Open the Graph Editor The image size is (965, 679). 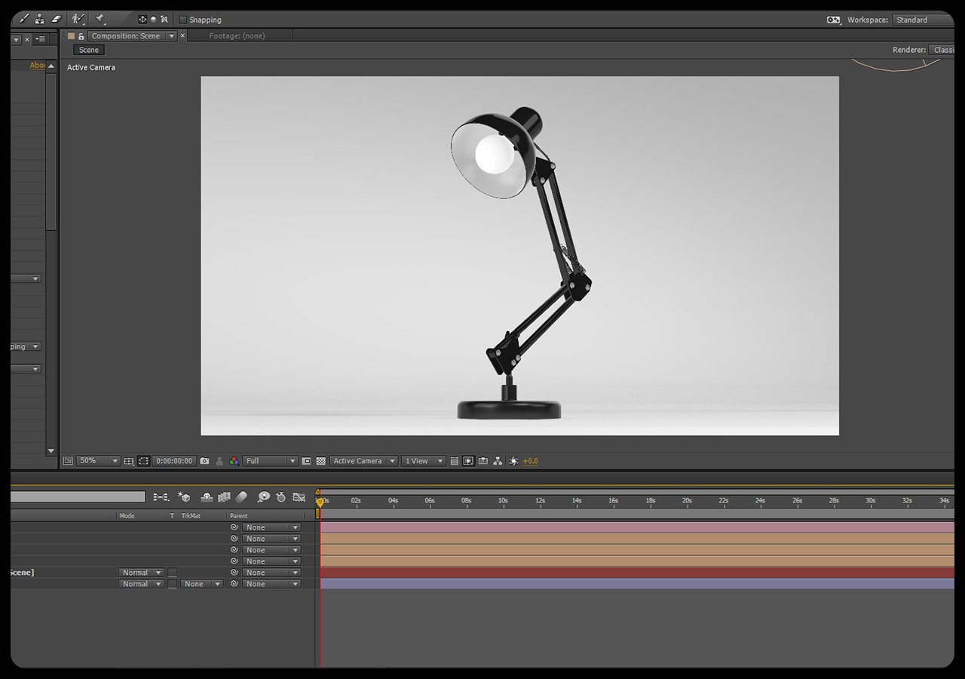(x=298, y=497)
